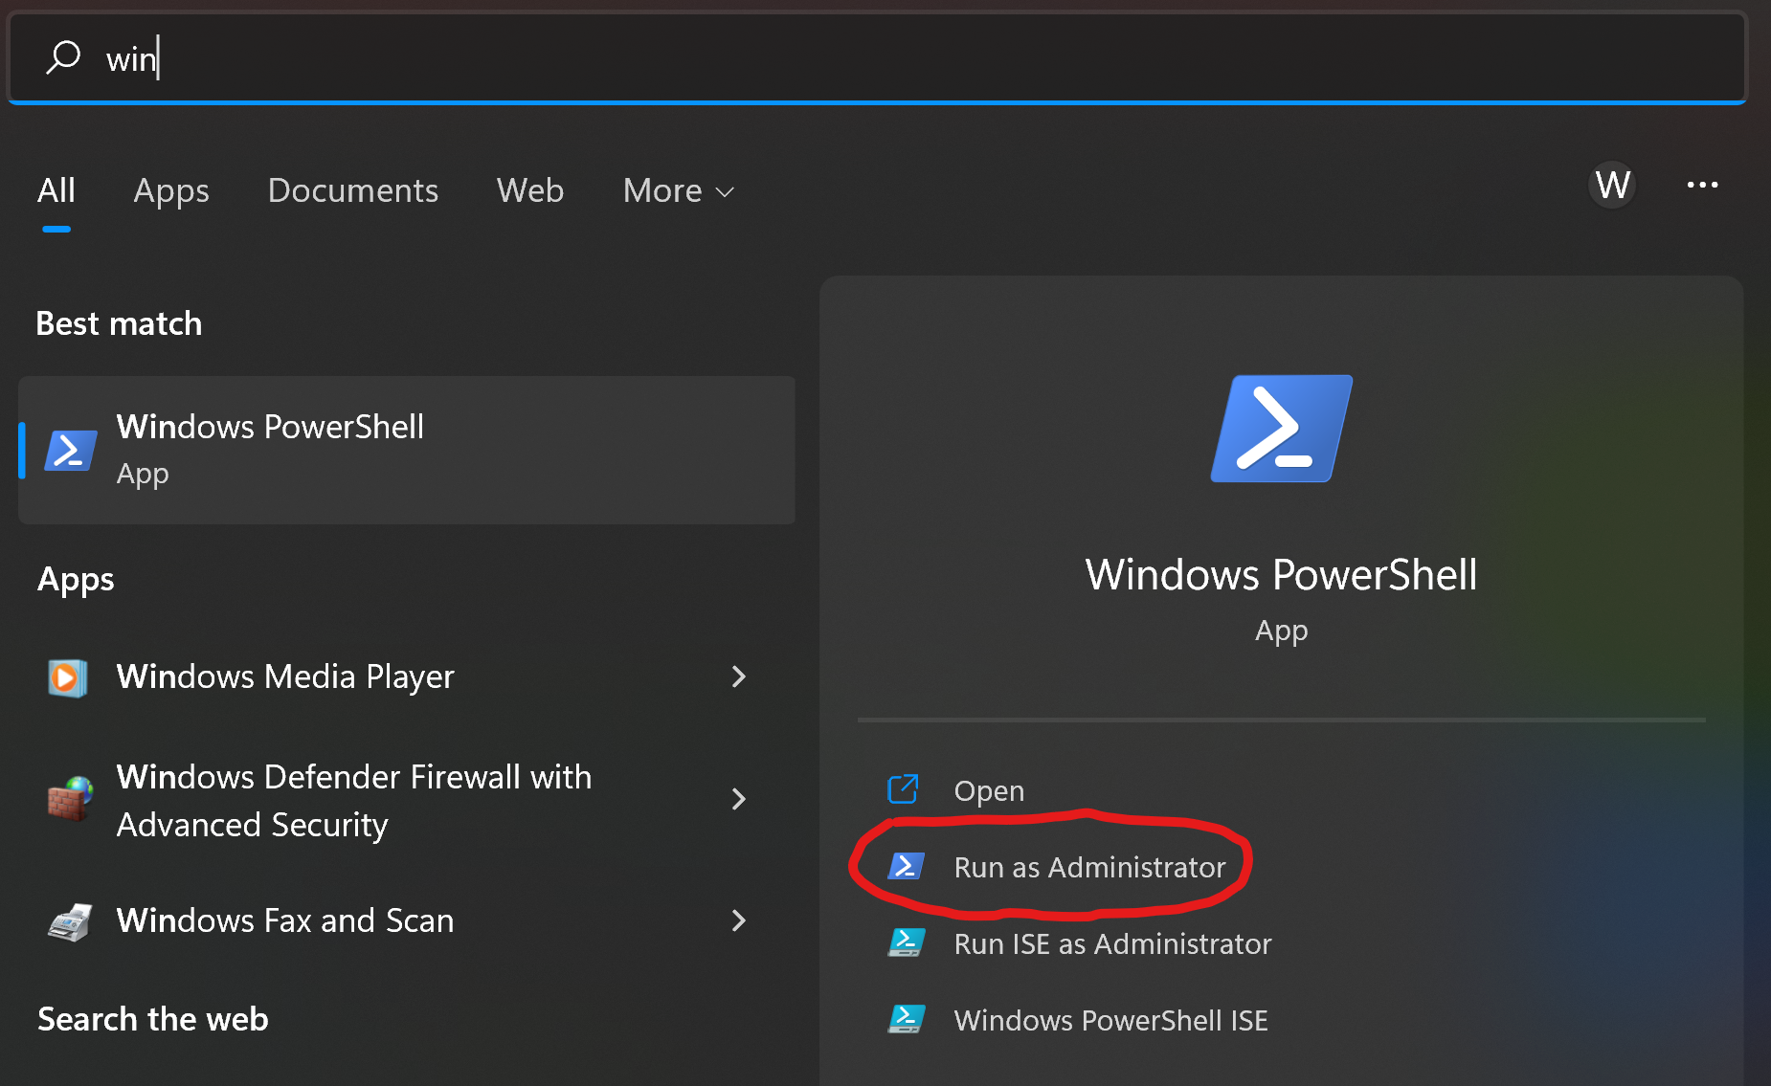Choose Run as Administrator
This screenshot has height=1086, width=1771.
pos(1088,867)
